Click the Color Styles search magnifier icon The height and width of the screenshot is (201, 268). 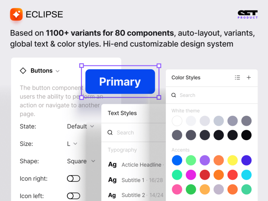(x=174, y=95)
